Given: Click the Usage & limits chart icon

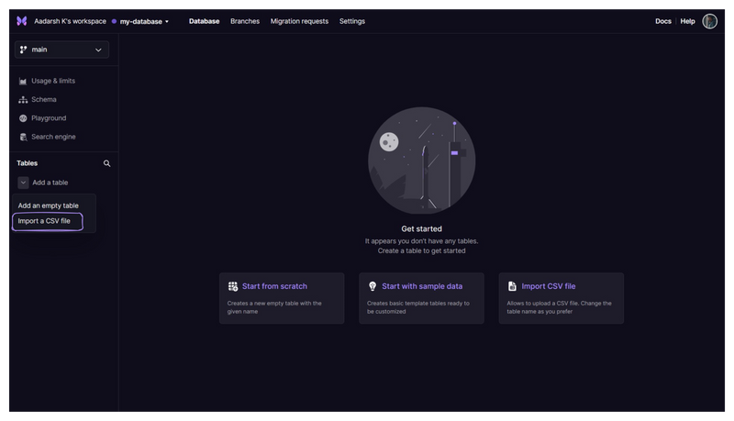Looking at the screenshot, I should (23, 81).
